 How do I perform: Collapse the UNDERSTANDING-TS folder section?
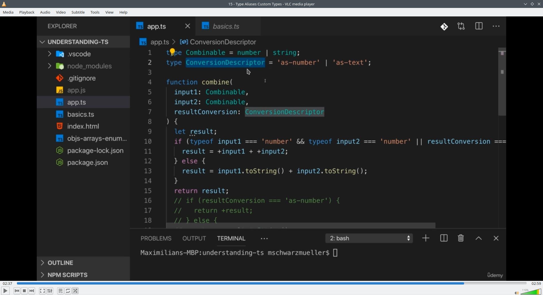tap(83, 42)
